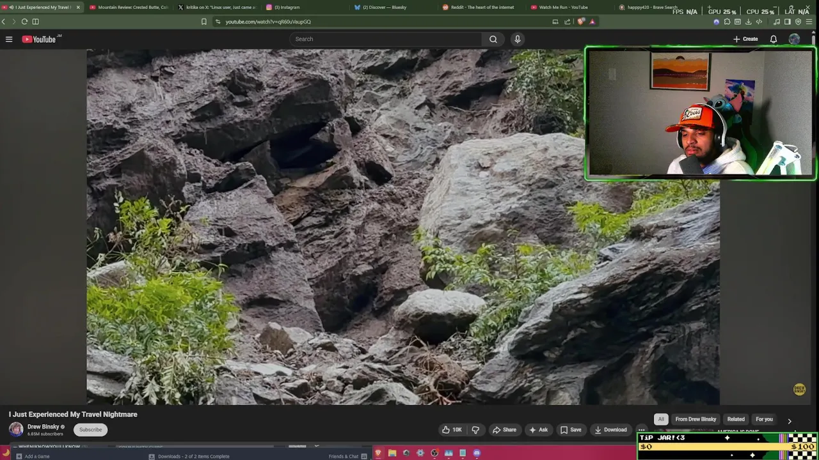Open Brave Shields lion icon
This screenshot has height=460, width=819.
click(x=581, y=22)
